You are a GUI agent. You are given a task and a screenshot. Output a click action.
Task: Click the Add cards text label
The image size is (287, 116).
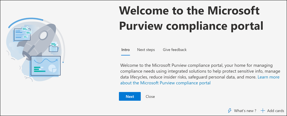(x=276, y=111)
